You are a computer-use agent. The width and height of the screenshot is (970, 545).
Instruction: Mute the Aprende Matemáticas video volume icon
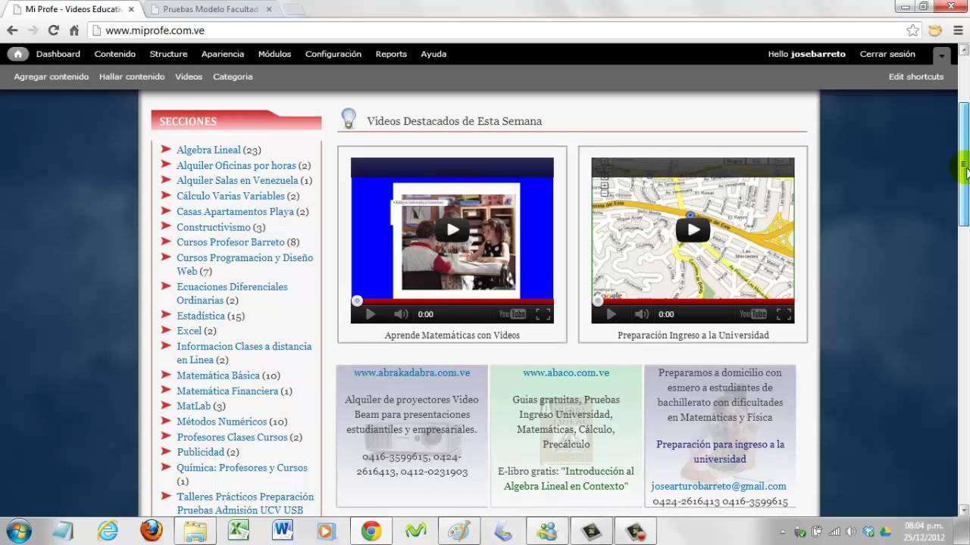(x=401, y=314)
